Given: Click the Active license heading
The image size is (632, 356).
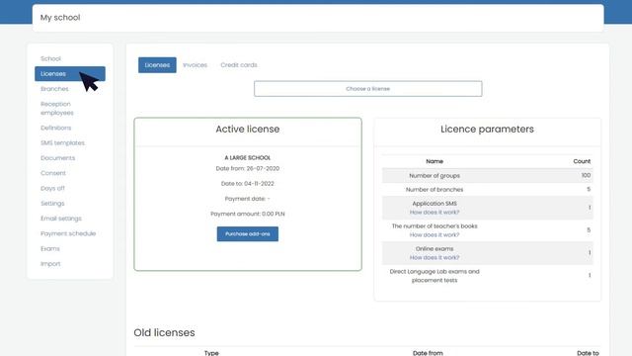Looking at the screenshot, I should (x=248, y=130).
